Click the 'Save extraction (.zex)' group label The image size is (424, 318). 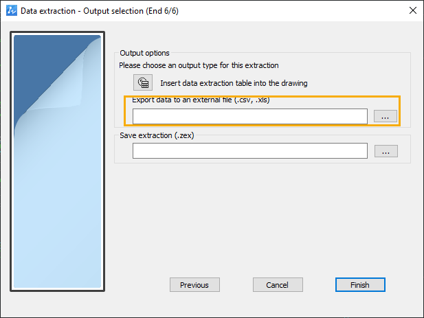pyautogui.click(x=157, y=135)
